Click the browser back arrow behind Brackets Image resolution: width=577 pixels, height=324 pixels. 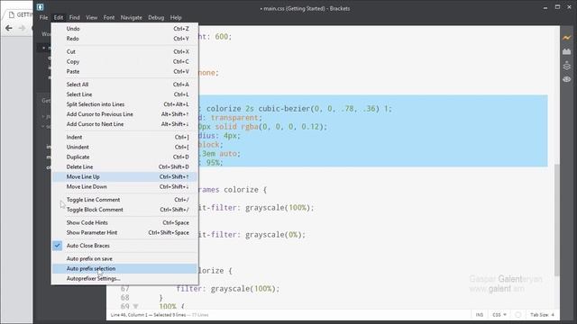point(9,28)
